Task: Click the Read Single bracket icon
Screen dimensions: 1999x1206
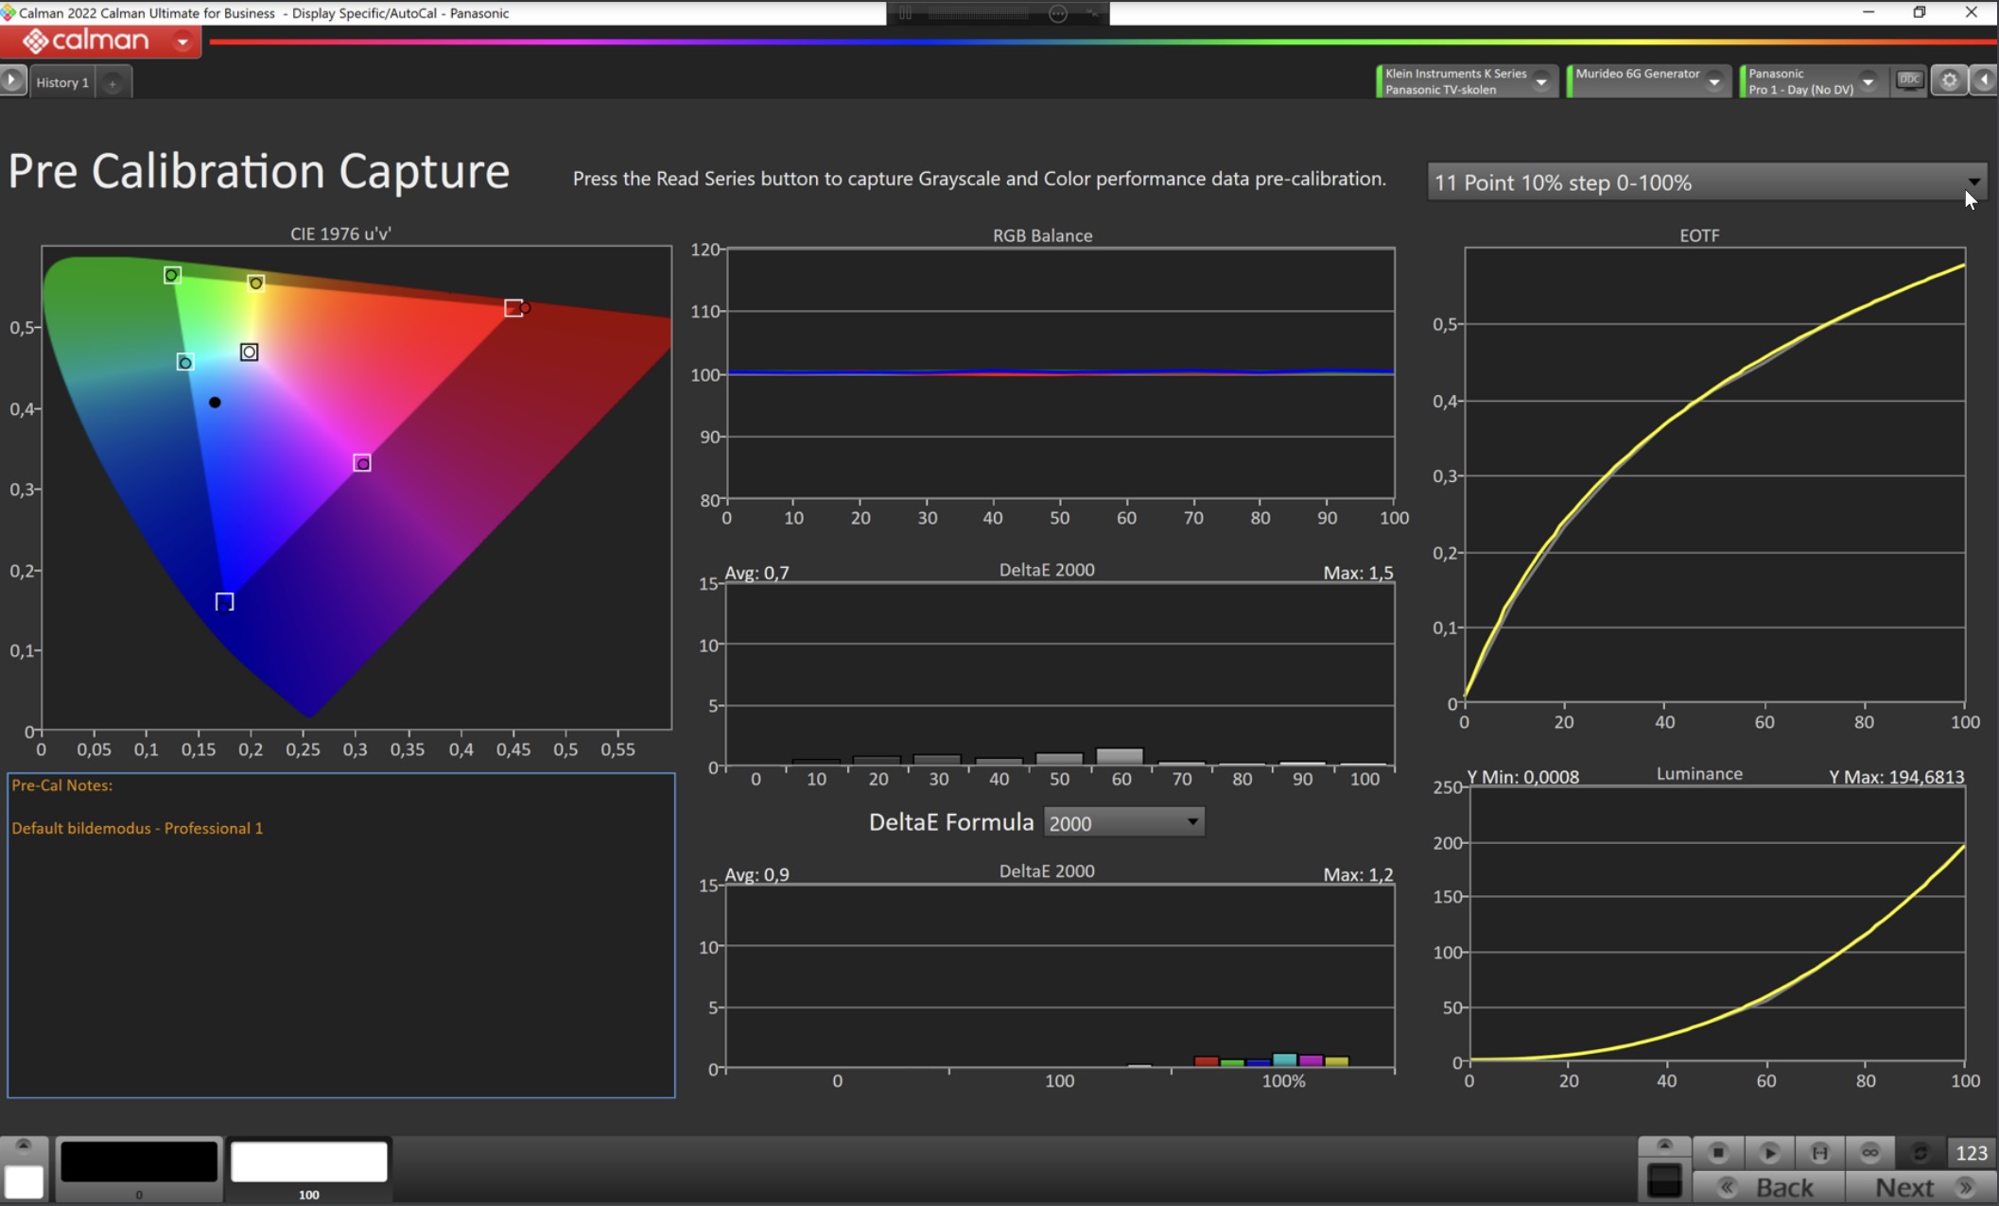Action: point(1819,1152)
